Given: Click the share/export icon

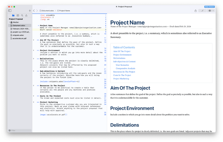Looking at the screenshot, I should coord(195,11).
